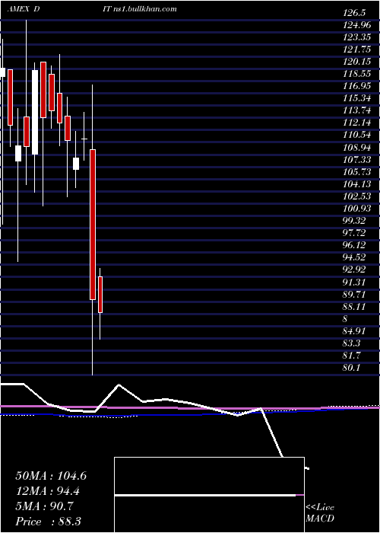Image resolution: width=380 pixels, height=533 pixels.
Task: Select the 124.96 price axis label
Action: (356, 25)
